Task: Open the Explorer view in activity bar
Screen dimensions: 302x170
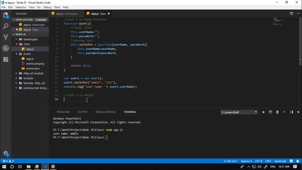Action: click(6, 15)
